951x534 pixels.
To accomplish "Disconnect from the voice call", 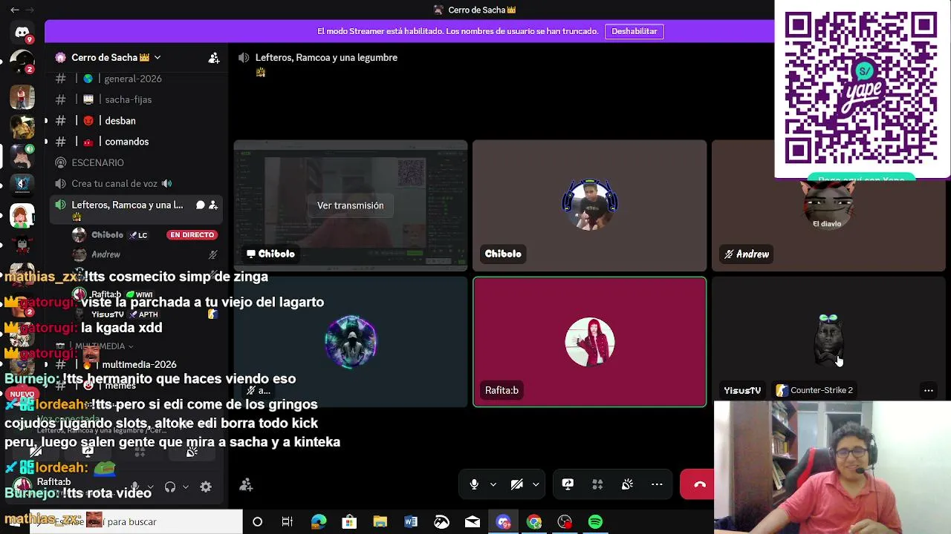I will coord(699,484).
